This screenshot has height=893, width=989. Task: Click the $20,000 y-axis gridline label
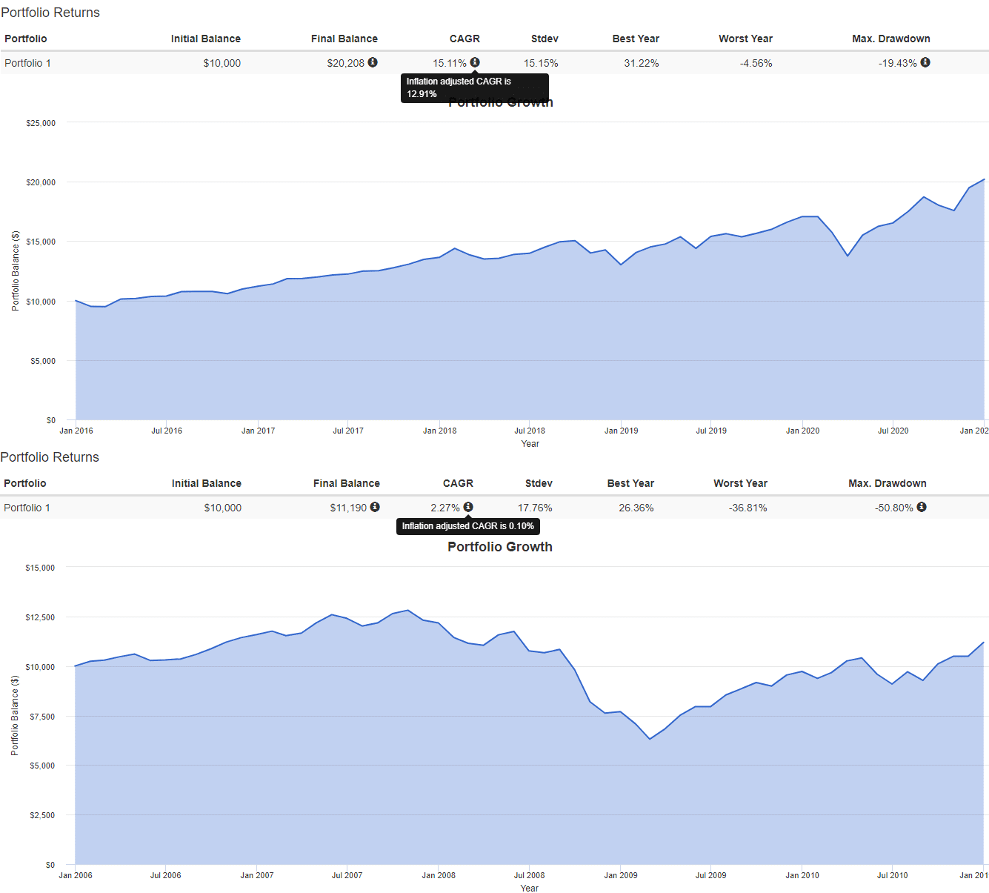pos(41,182)
